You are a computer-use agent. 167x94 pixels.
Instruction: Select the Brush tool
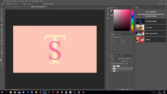pos(2,27)
